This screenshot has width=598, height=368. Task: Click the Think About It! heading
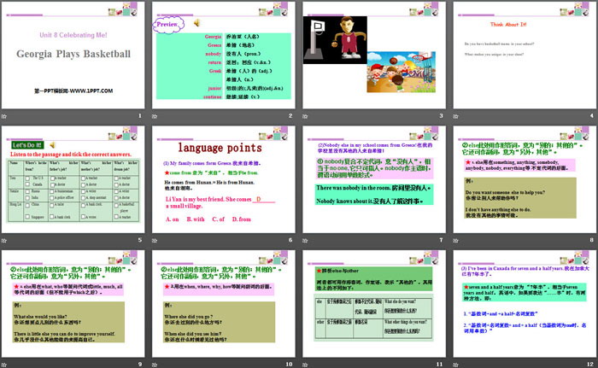click(508, 25)
